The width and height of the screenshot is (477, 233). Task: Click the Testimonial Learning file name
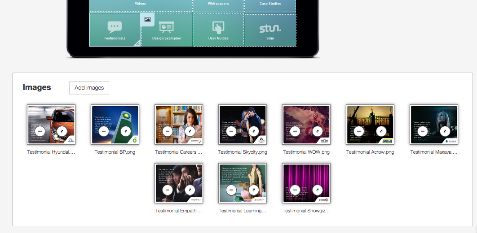pyautogui.click(x=243, y=211)
